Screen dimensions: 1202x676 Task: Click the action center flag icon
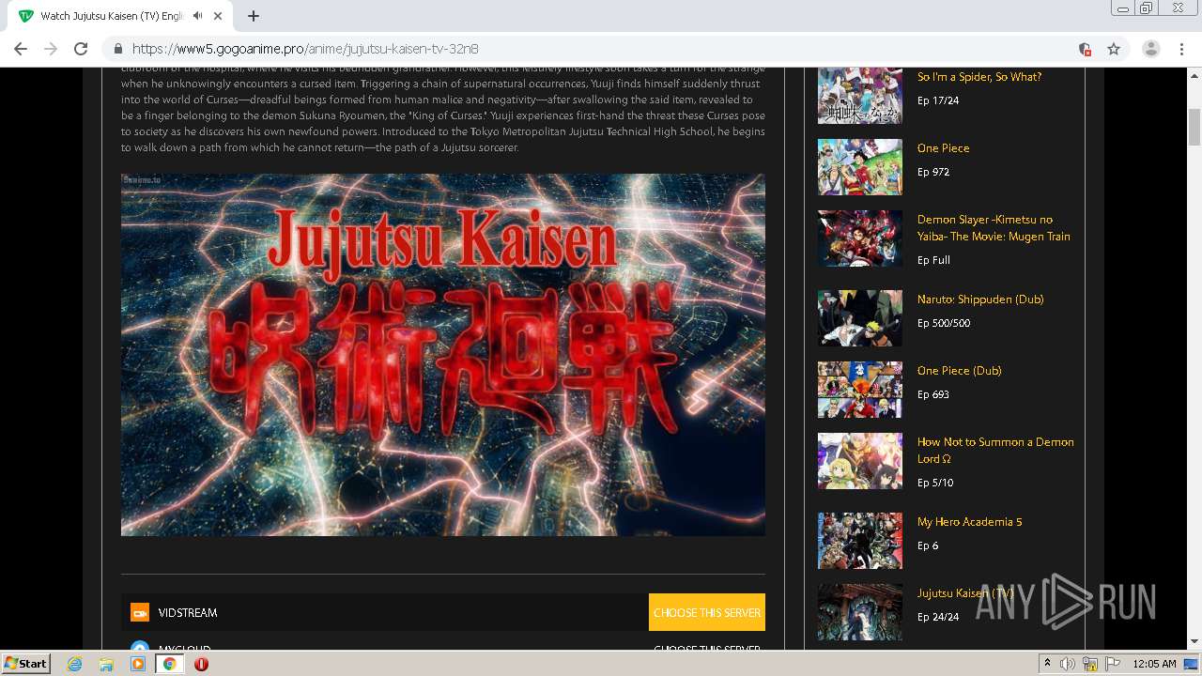click(1111, 664)
